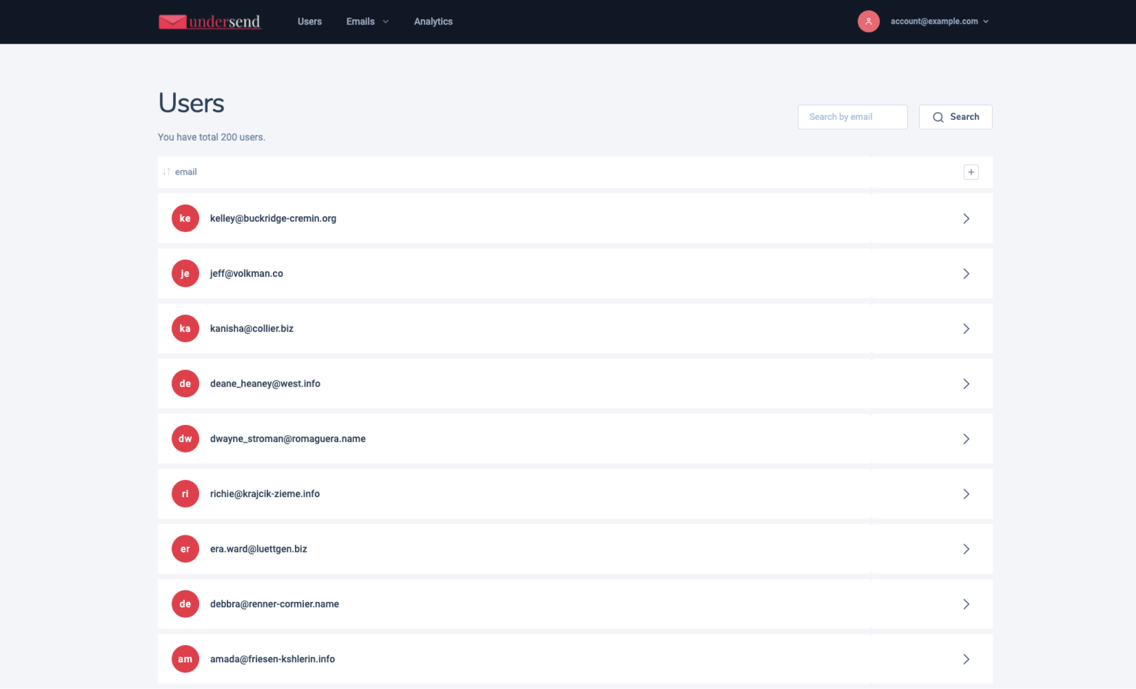
Task: Click the 'er' avatar for era.ward
Action: click(185, 549)
